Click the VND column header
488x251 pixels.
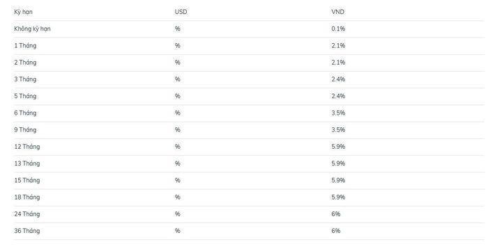[337, 12]
